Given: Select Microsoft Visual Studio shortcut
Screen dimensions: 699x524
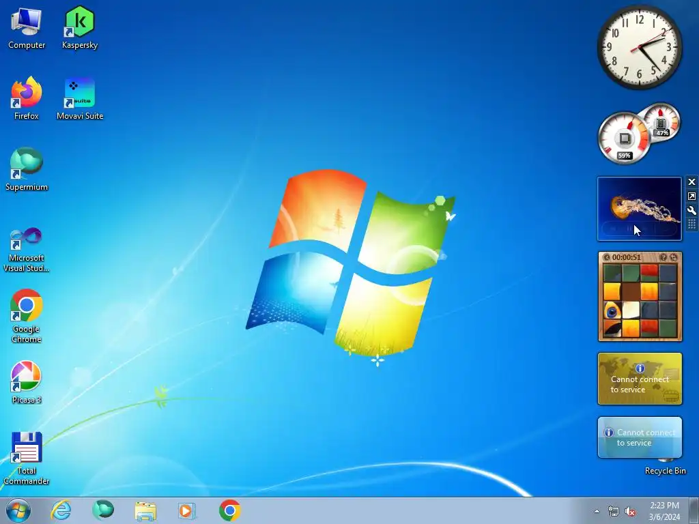Looking at the screenshot, I should point(27,250).
